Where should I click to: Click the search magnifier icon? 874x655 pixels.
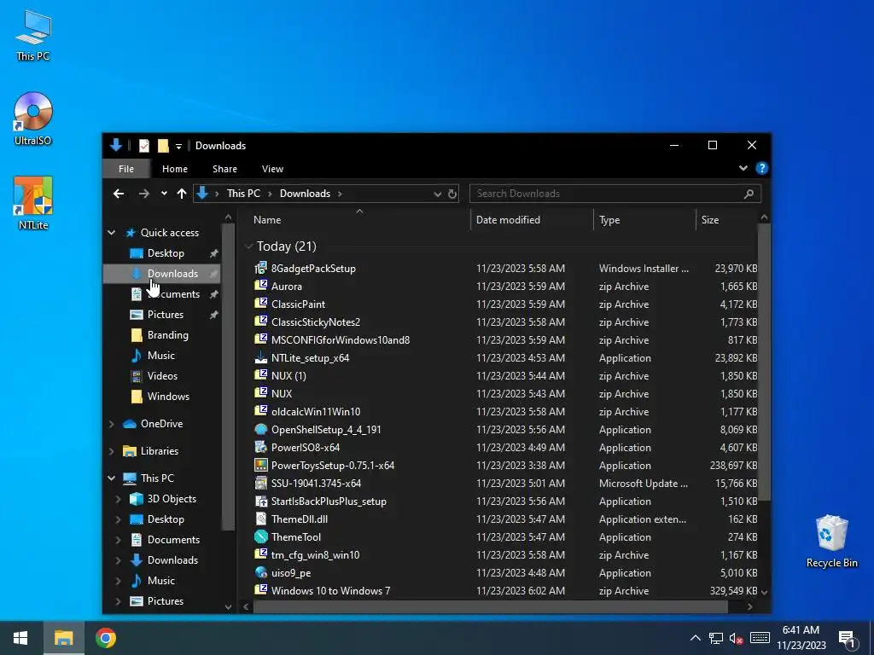(x=749, y=194)
